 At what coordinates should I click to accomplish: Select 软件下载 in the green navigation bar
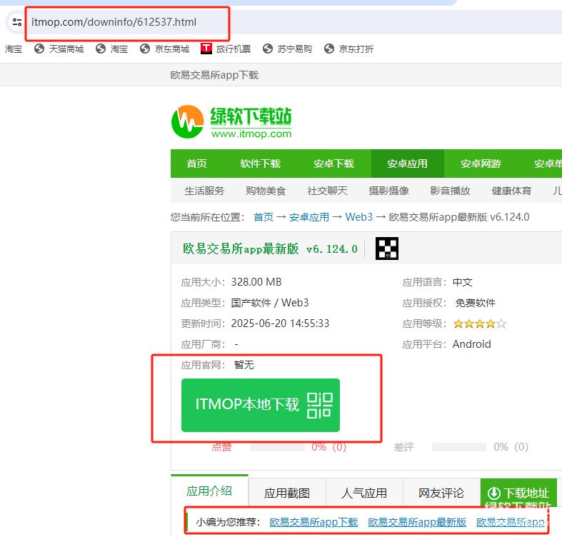click(261, 164)
